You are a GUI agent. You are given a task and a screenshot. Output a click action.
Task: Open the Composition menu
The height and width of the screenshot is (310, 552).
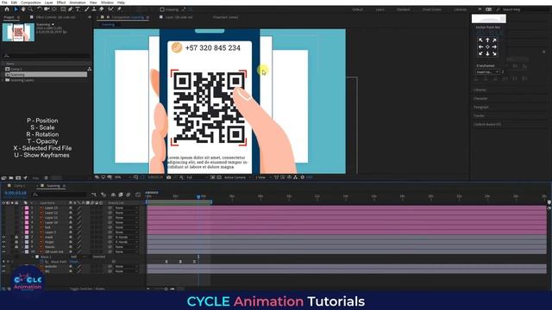point(31,3)
